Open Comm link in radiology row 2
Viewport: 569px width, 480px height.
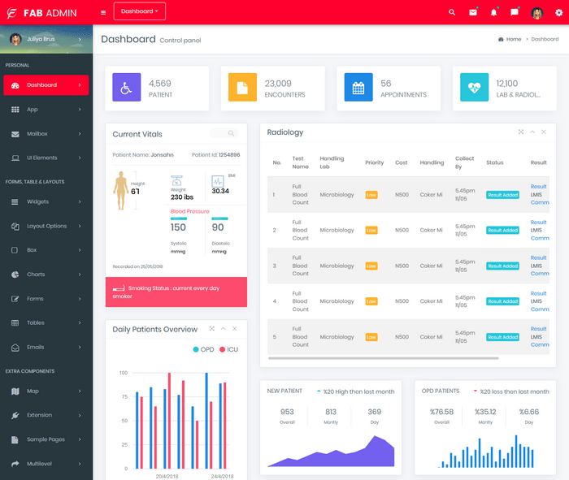coord(540,238)
